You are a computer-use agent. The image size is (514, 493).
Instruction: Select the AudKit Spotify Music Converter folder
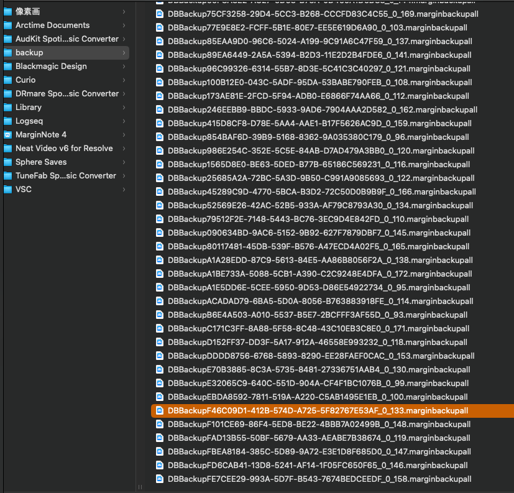(67, 39)
